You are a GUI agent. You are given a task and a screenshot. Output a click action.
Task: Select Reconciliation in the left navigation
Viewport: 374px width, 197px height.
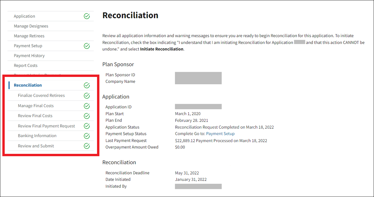(x=28, y=85)
